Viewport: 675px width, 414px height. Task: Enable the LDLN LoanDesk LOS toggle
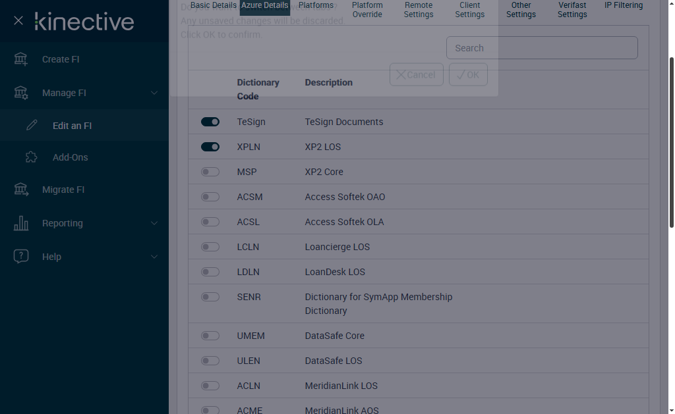[x=210, y=272]
